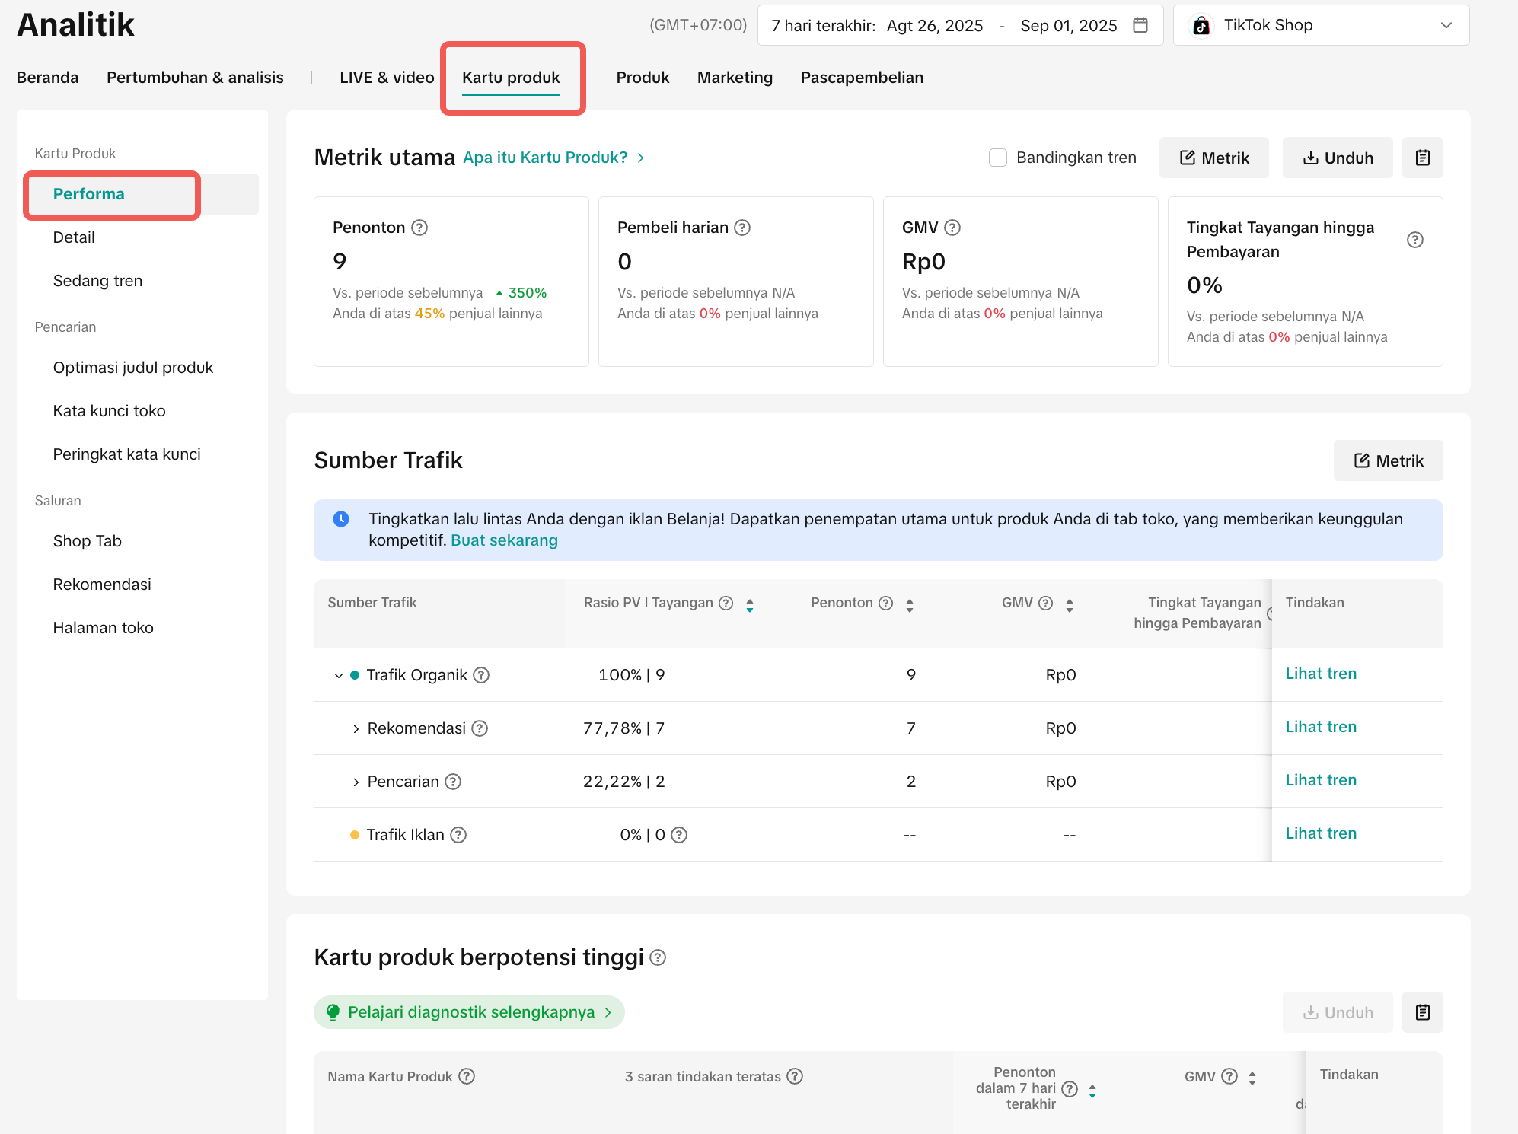Switch to the LIVE & video tab
This screenshot has width=1518, height=1134.
coord(387,78)
